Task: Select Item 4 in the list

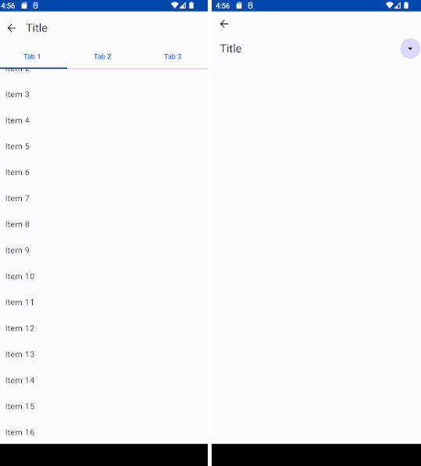Action: 104,120
